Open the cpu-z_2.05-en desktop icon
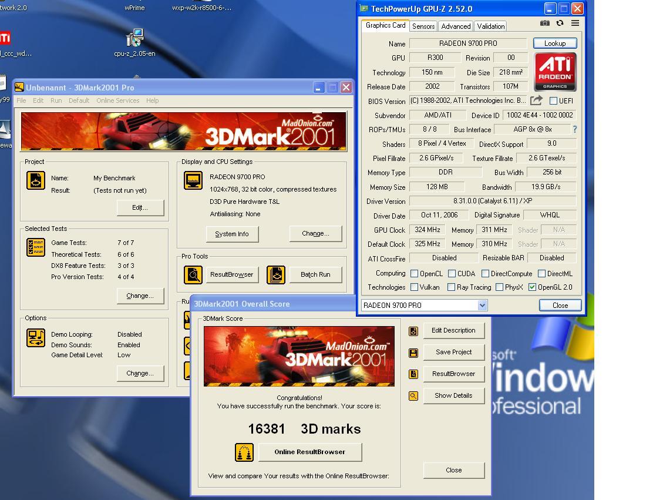This screenshot has width=653, height=500. tap(134, 39)
